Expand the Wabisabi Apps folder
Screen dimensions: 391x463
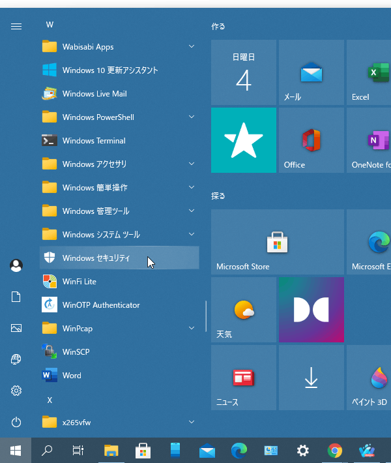click(119, 47)
